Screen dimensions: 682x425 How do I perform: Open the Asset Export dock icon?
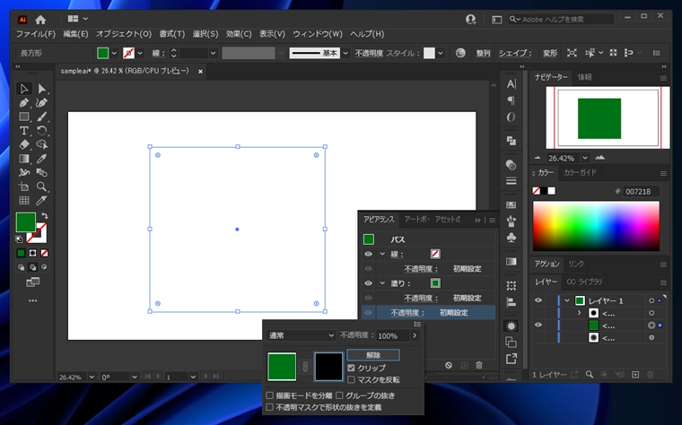click(511, 359)
